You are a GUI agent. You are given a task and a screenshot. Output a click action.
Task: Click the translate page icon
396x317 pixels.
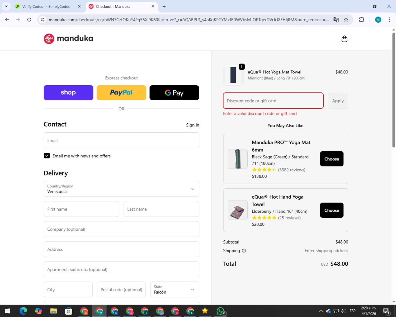[336, 20]
